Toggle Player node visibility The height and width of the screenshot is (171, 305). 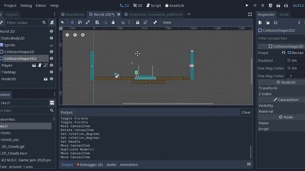(51, 66)
